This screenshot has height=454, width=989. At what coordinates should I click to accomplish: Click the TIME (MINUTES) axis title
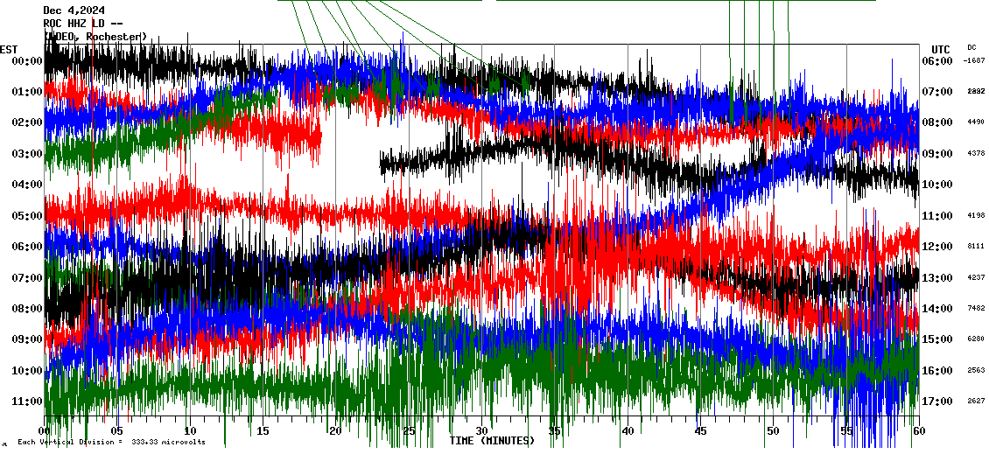492,441
